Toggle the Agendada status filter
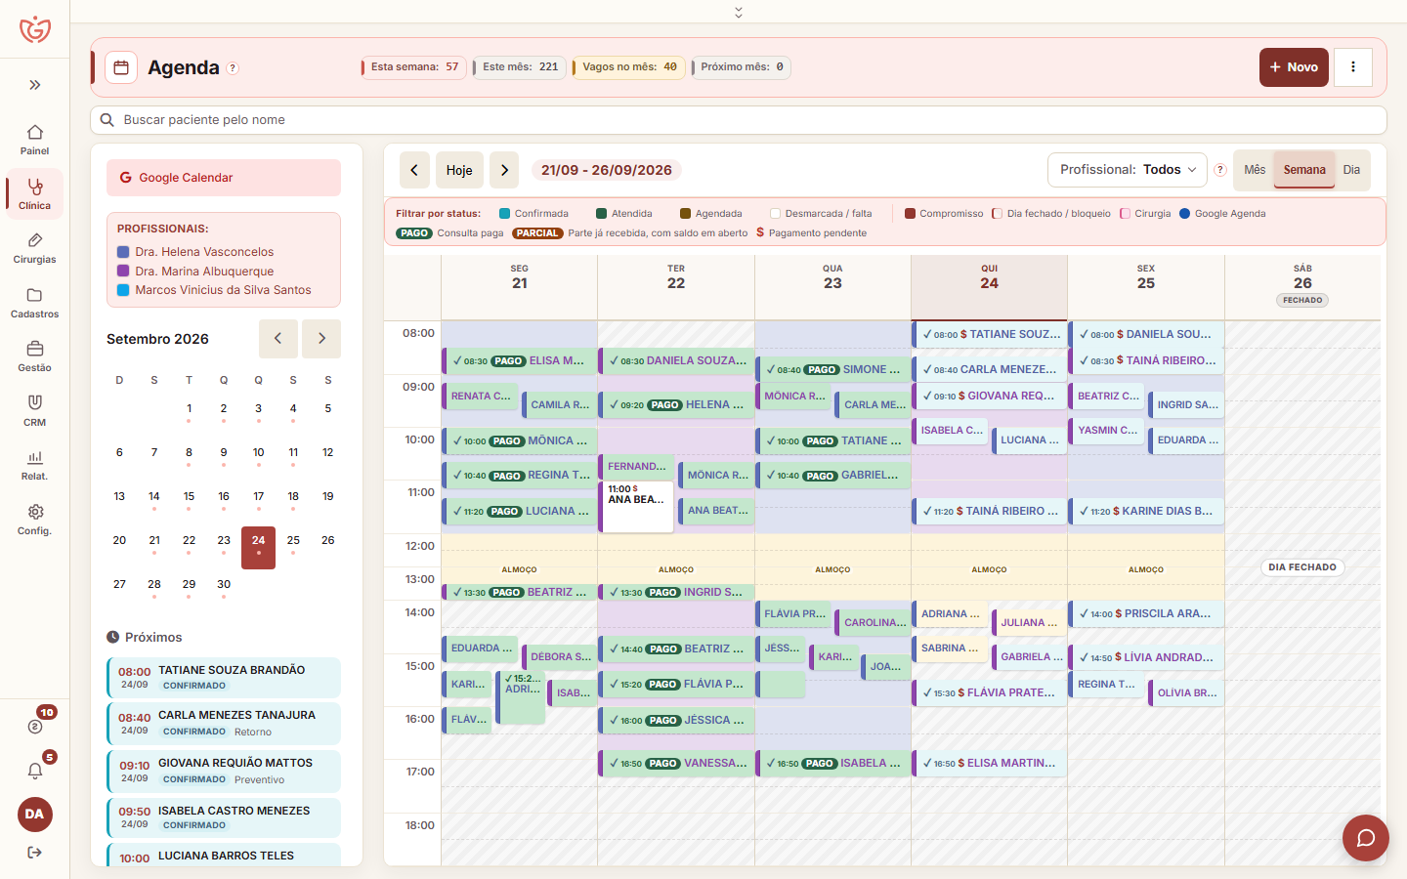Image resolution: width=1407 pixels, height=879 pixels. tap(711, 213)
